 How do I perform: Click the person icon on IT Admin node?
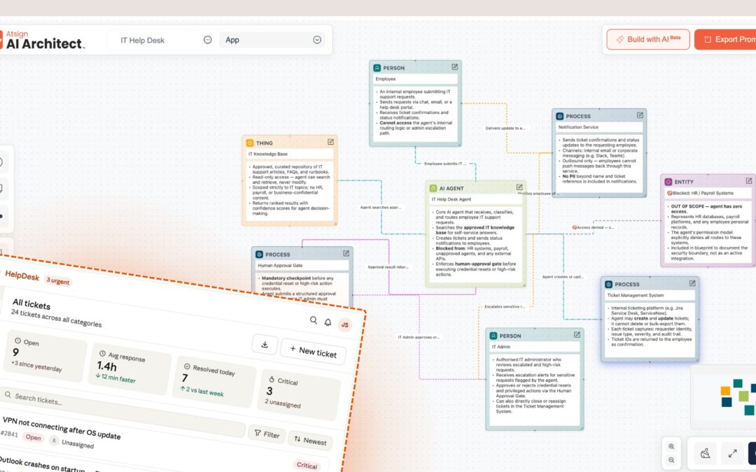(493, 336)
